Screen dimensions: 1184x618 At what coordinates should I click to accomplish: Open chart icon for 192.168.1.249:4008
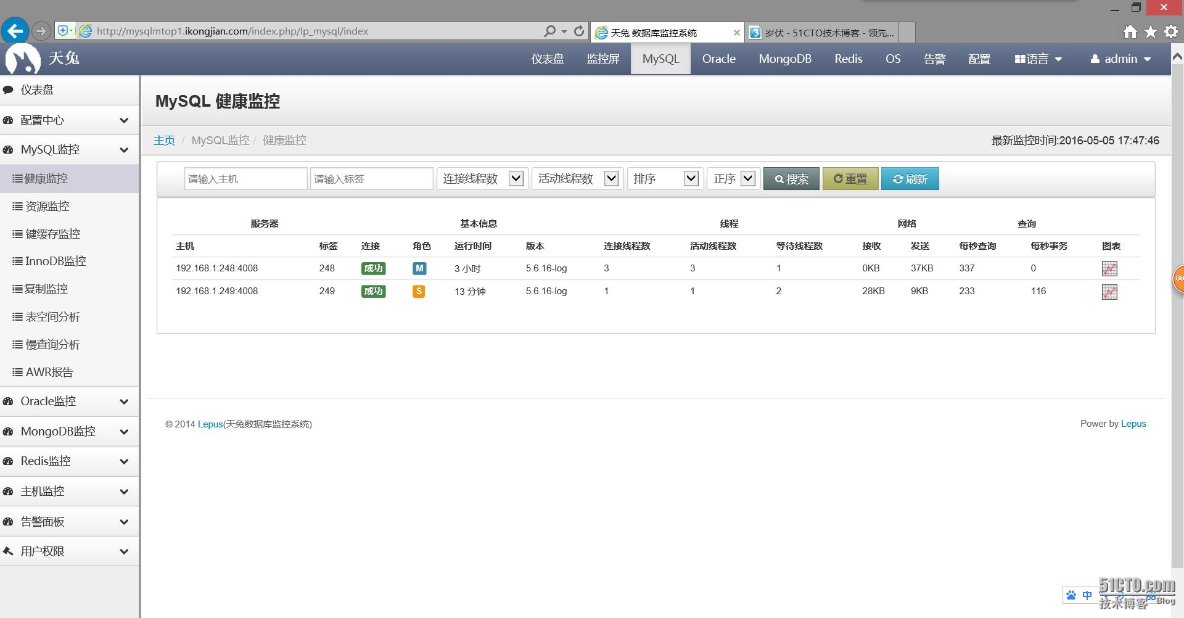(1109, 292)
